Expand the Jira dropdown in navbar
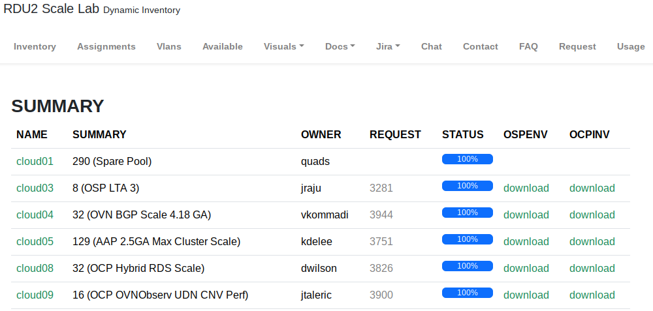 pos(388,46)
